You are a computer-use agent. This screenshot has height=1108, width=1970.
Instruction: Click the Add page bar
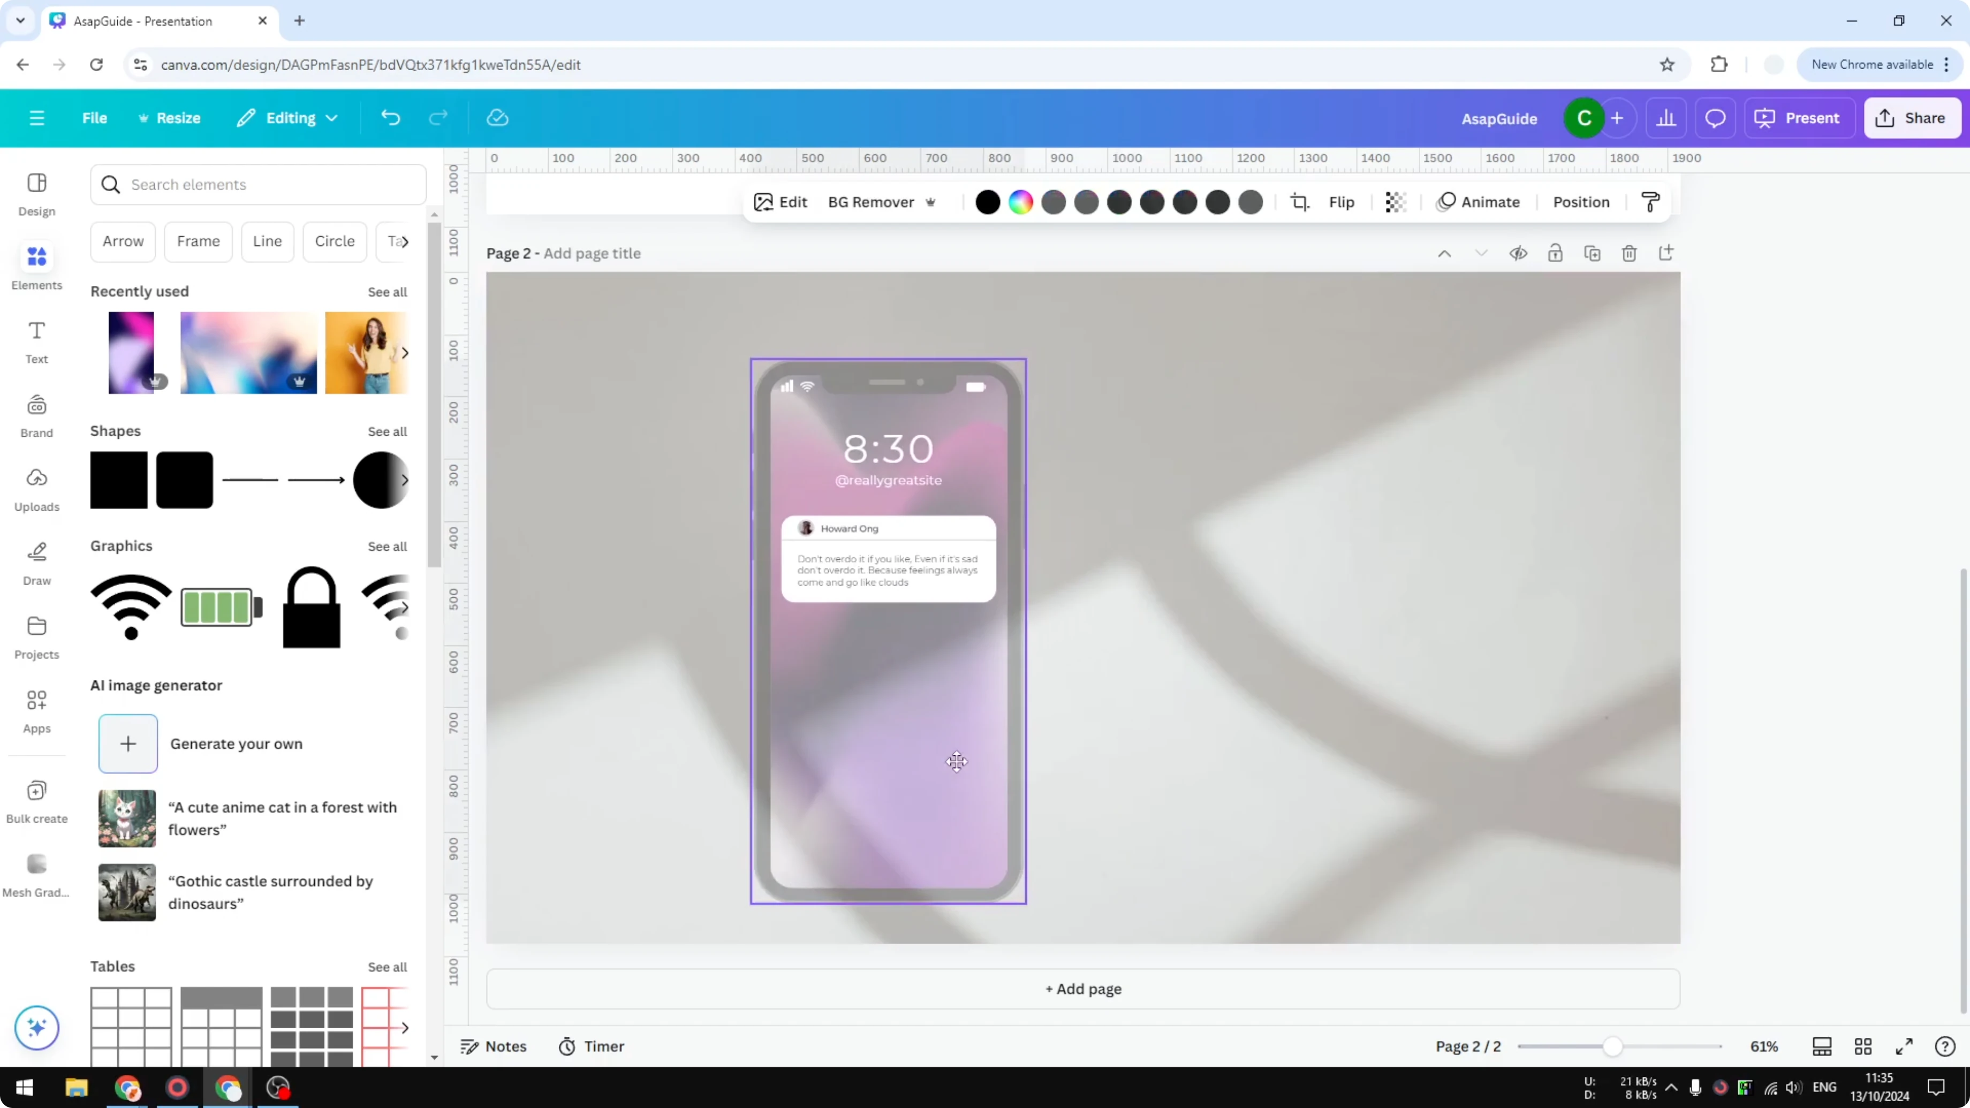1083,989
